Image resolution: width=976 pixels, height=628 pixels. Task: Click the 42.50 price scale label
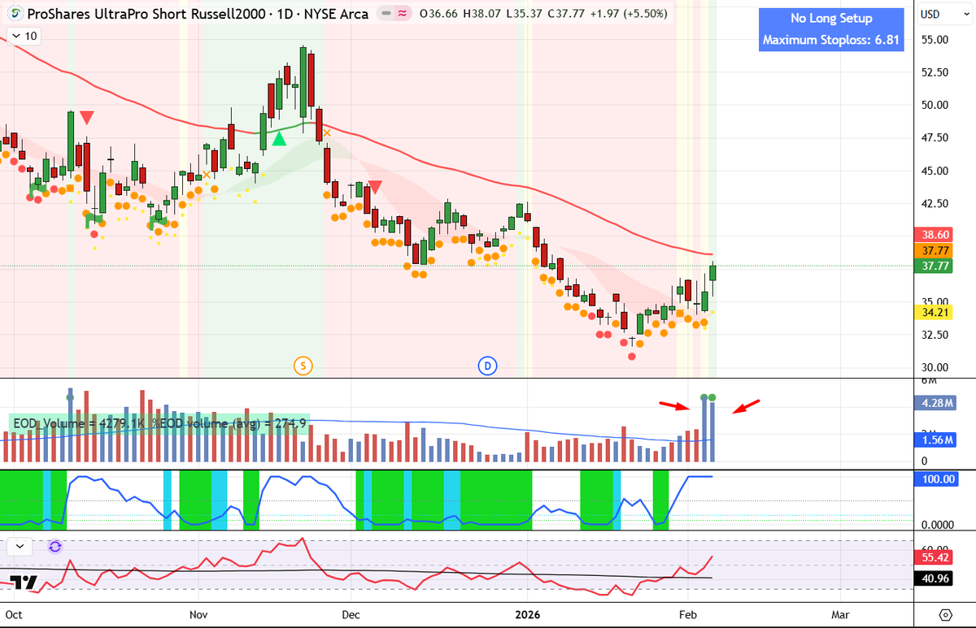pos(935,203)
